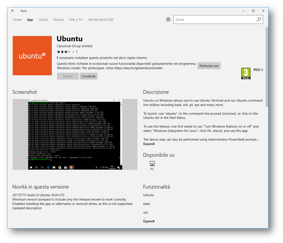Click the bash feature entry
283x243 pixels.
coord(147,204)
